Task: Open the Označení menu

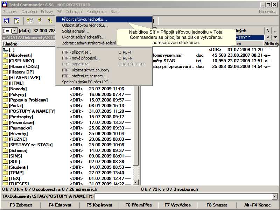Action: [x=29, y=12]
